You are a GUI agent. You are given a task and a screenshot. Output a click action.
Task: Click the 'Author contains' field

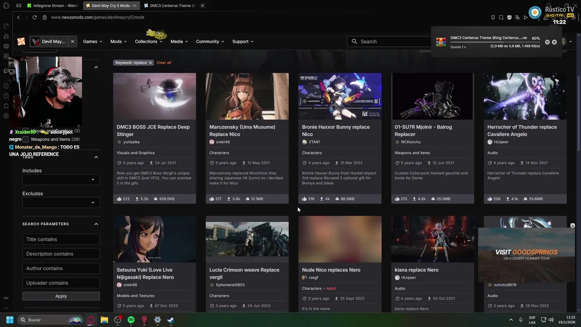click(x=61, y=268)
